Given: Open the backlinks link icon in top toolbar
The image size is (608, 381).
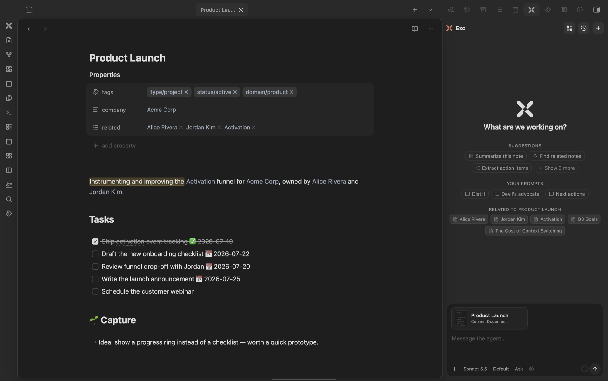Looking at the screenshot, I should click(x=451, y=10).
